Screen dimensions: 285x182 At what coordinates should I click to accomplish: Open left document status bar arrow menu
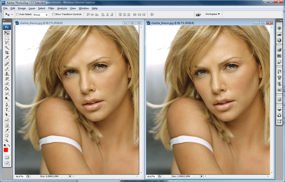click(x=70, y=176)
